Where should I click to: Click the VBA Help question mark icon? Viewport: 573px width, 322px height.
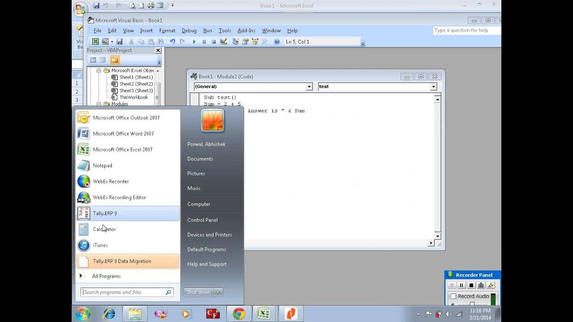point(277,42)
